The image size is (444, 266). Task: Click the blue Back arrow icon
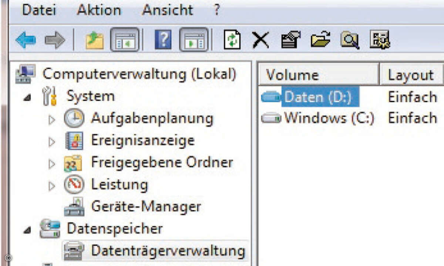coord(26,39)
